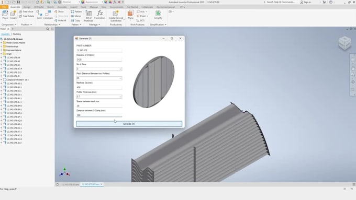Activate the Free Move tool
The height and width of the screenshot is (200, 356).
tap(26, 11)
